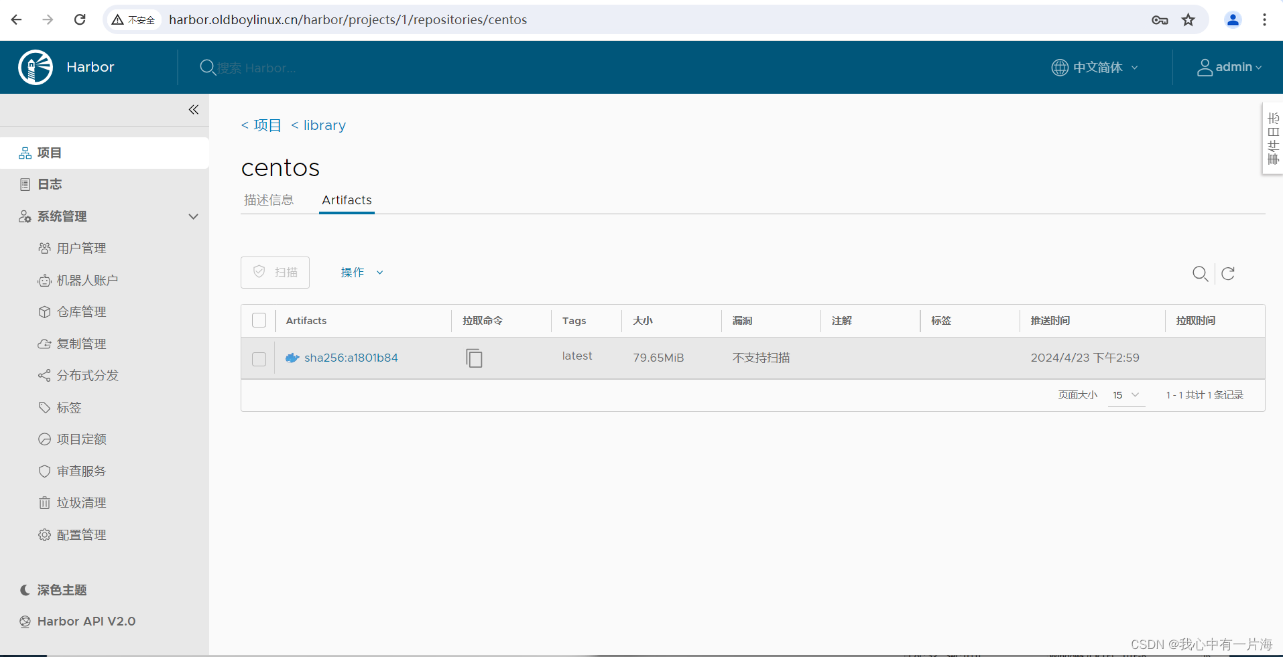This screenshot has height=657, width=1283.
Task: Click the not-secure warning icon in address bar
Action: click(117, 20)
